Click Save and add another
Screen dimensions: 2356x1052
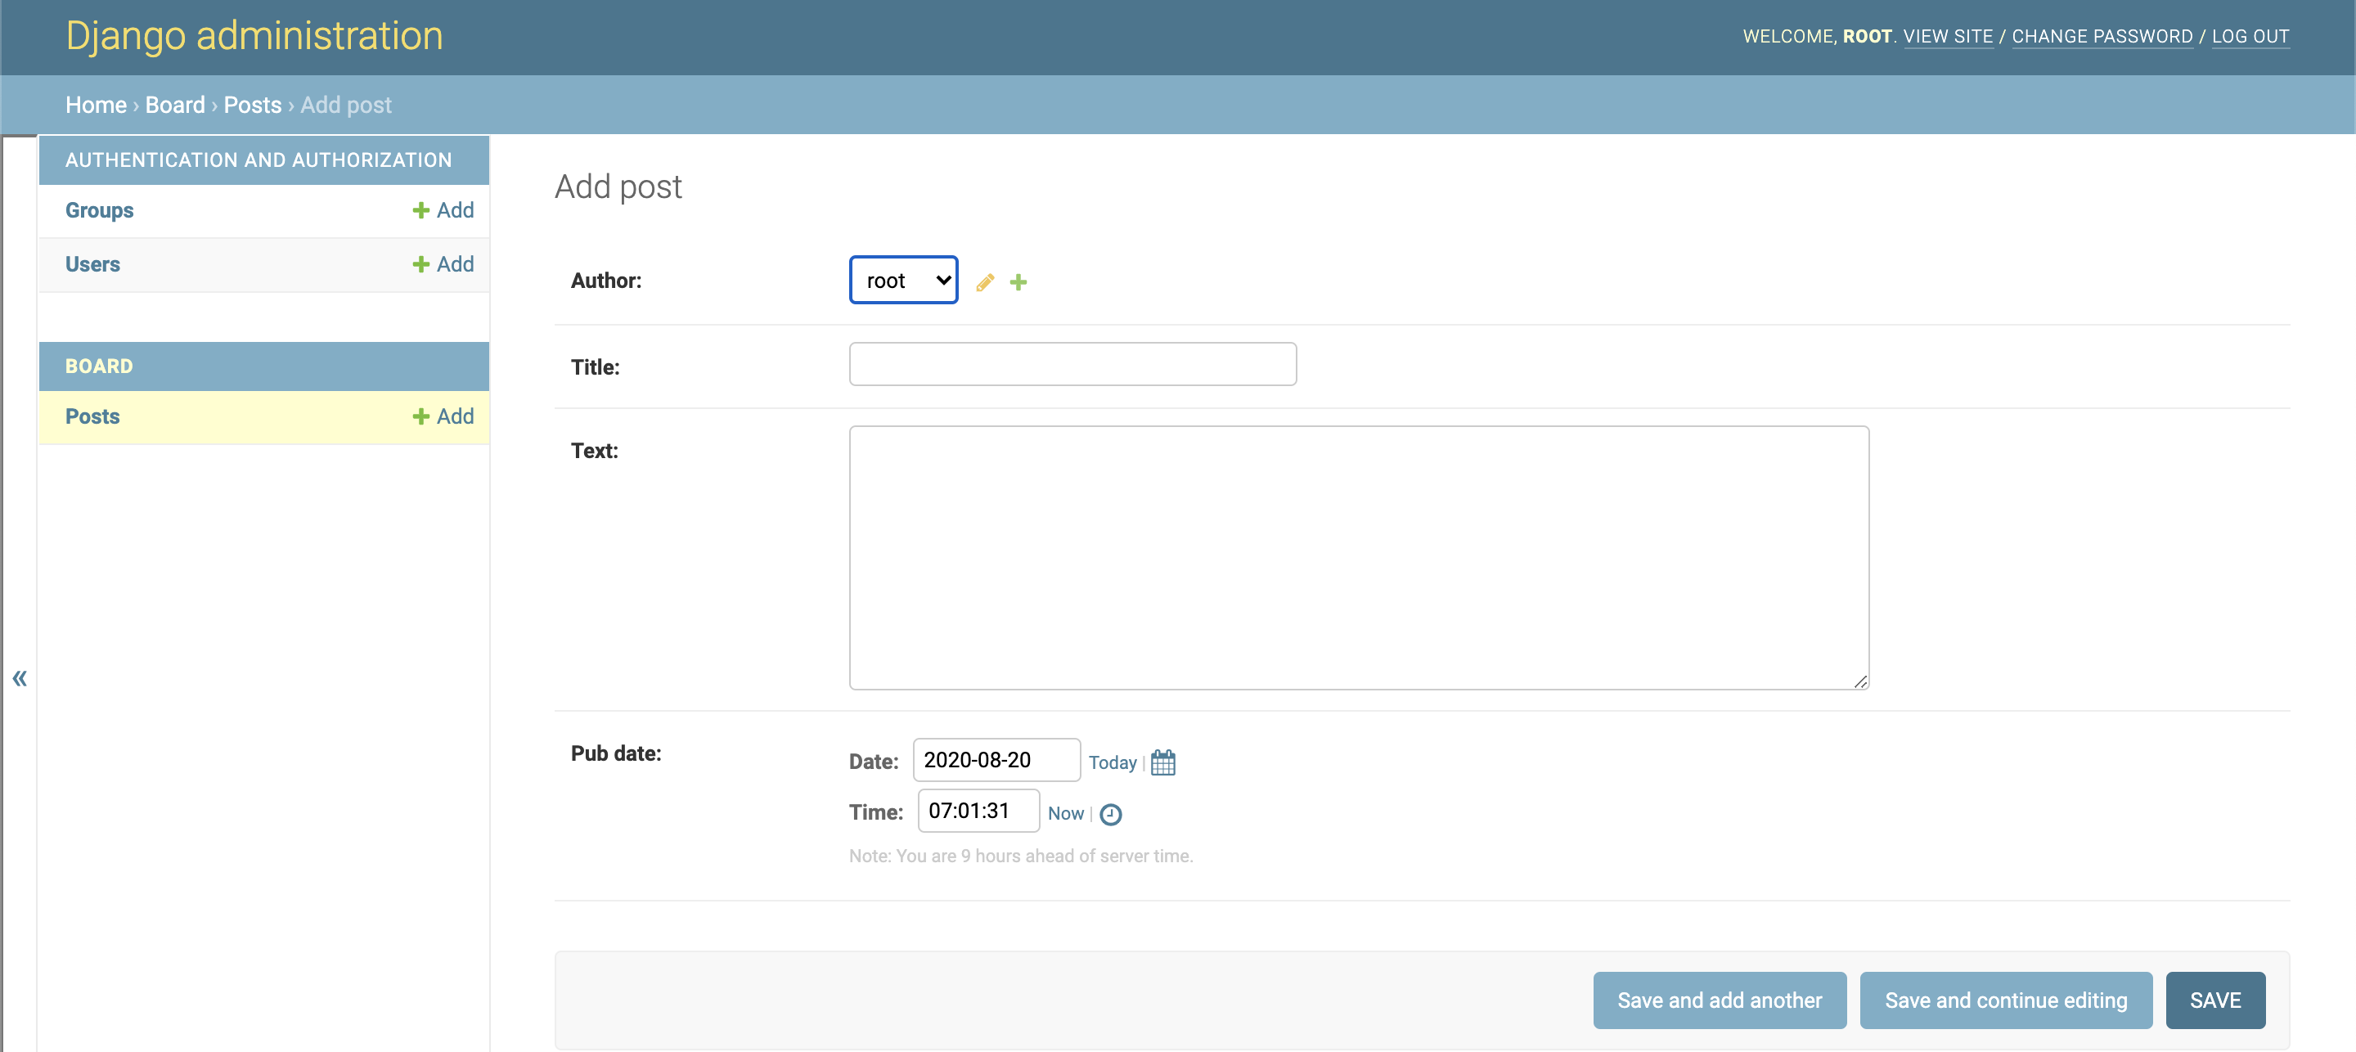(x=1719, y=1000)
